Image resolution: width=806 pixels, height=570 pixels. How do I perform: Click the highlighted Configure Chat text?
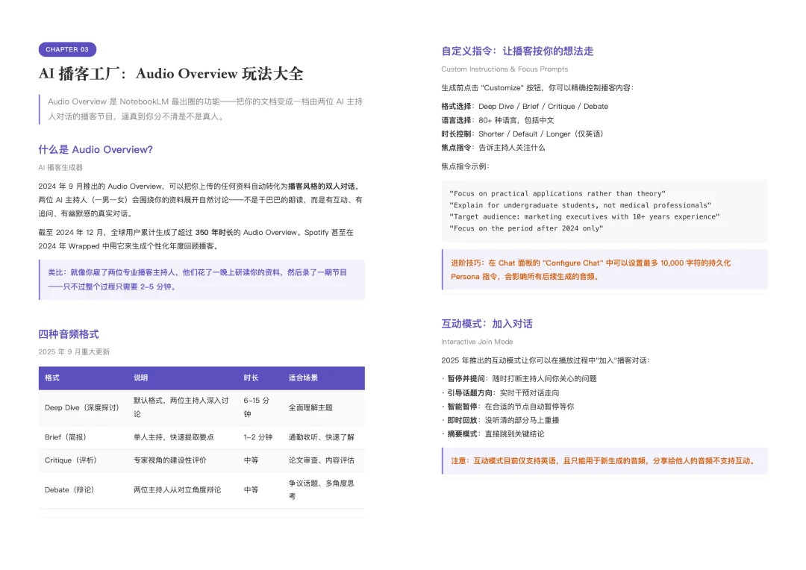573,263
